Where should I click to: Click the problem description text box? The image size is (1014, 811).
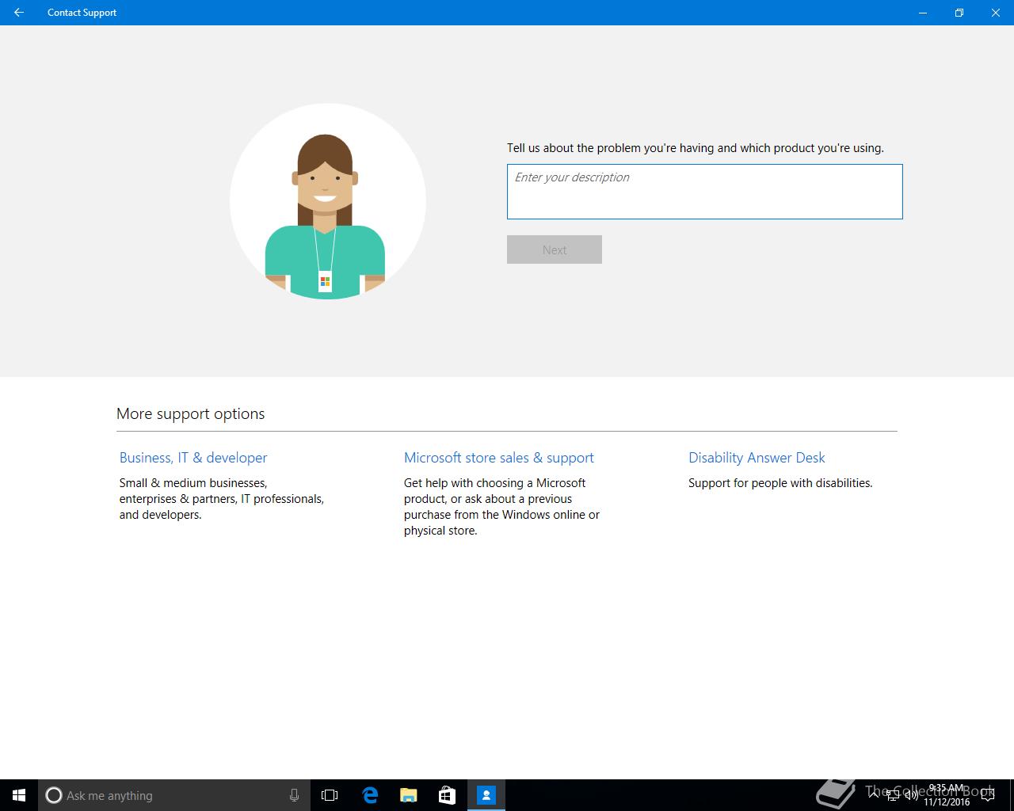coord(704,192)
